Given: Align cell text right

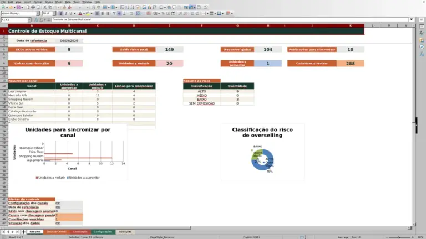Looking at the screenshot, I should [108, 13].
